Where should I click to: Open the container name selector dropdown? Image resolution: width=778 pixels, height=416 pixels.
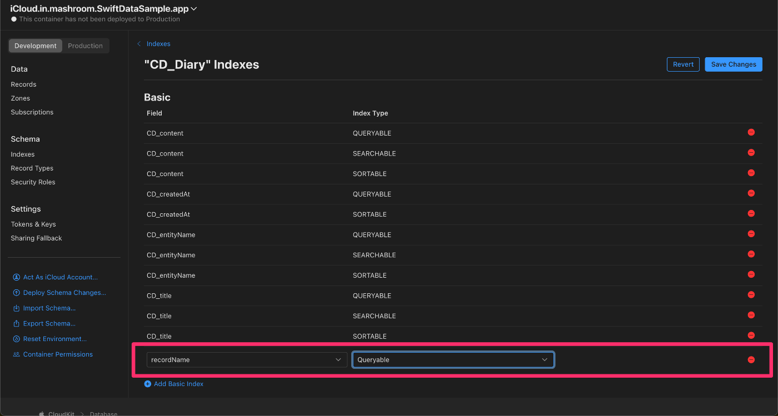[103, 8]
